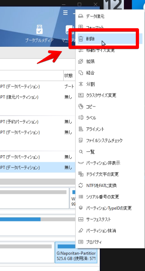Click the ブータブルメディア label in toolbar
Image resolution: width=145 pixels, height=271 pixels.
pyautogui.click(x=39, y=40)
